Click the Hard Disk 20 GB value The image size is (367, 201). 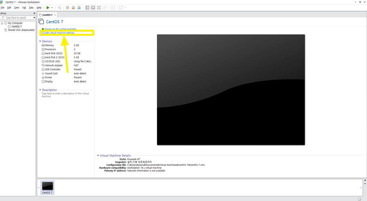(77, 53)
